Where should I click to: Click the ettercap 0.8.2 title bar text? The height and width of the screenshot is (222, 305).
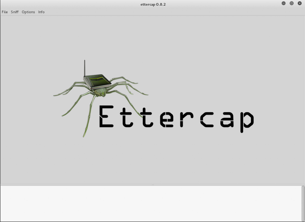[153, 4]
